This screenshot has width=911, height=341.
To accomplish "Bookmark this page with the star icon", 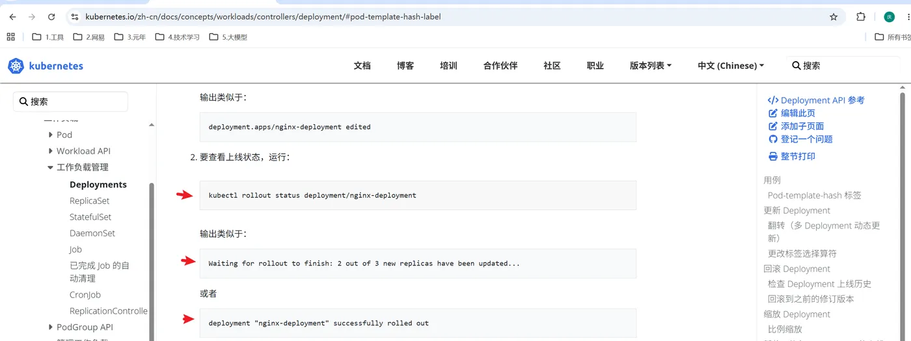I will 834,17.
